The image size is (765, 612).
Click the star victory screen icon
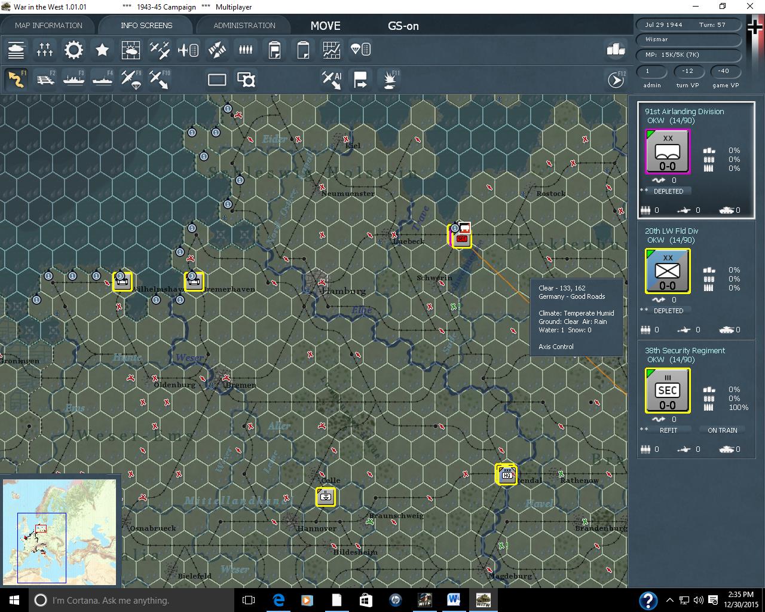point(102,50)
